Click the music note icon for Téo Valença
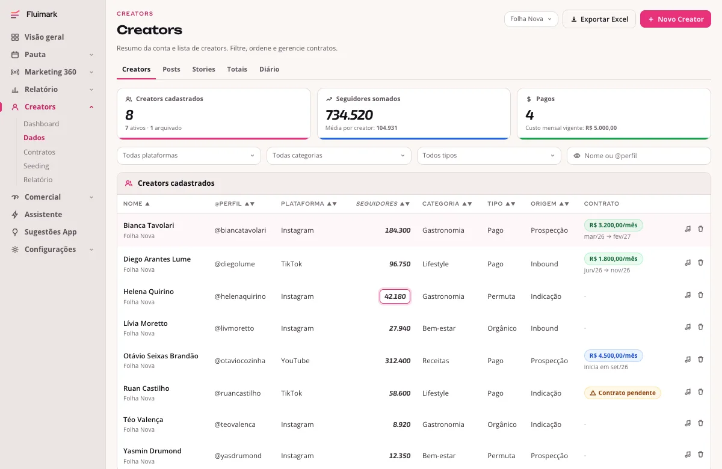Screen dimensions: 722x469 pyautogui.click(x=688, y=423)
